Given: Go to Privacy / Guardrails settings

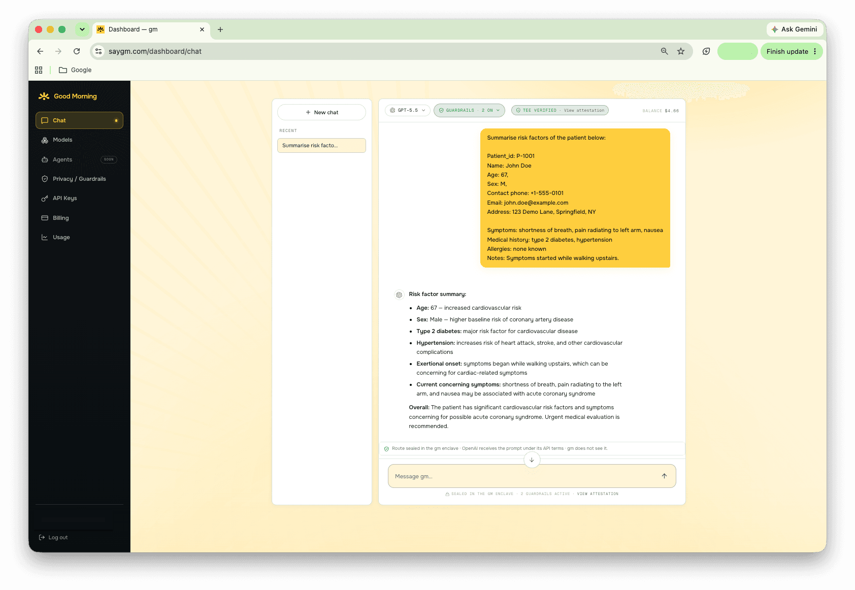Looking at the screenshot, I should coord(79,179).
